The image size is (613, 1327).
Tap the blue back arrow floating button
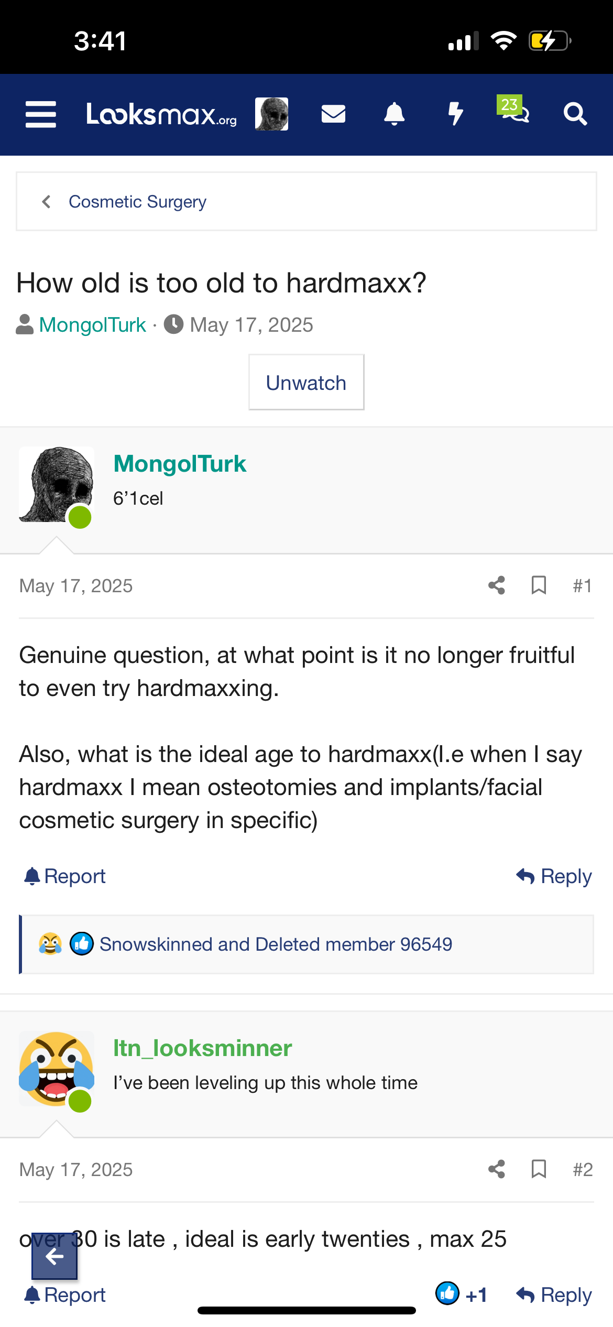click(54, 1256)
